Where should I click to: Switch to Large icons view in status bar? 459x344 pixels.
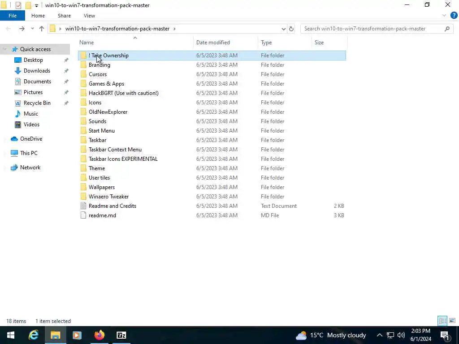(x=452, y=321)
